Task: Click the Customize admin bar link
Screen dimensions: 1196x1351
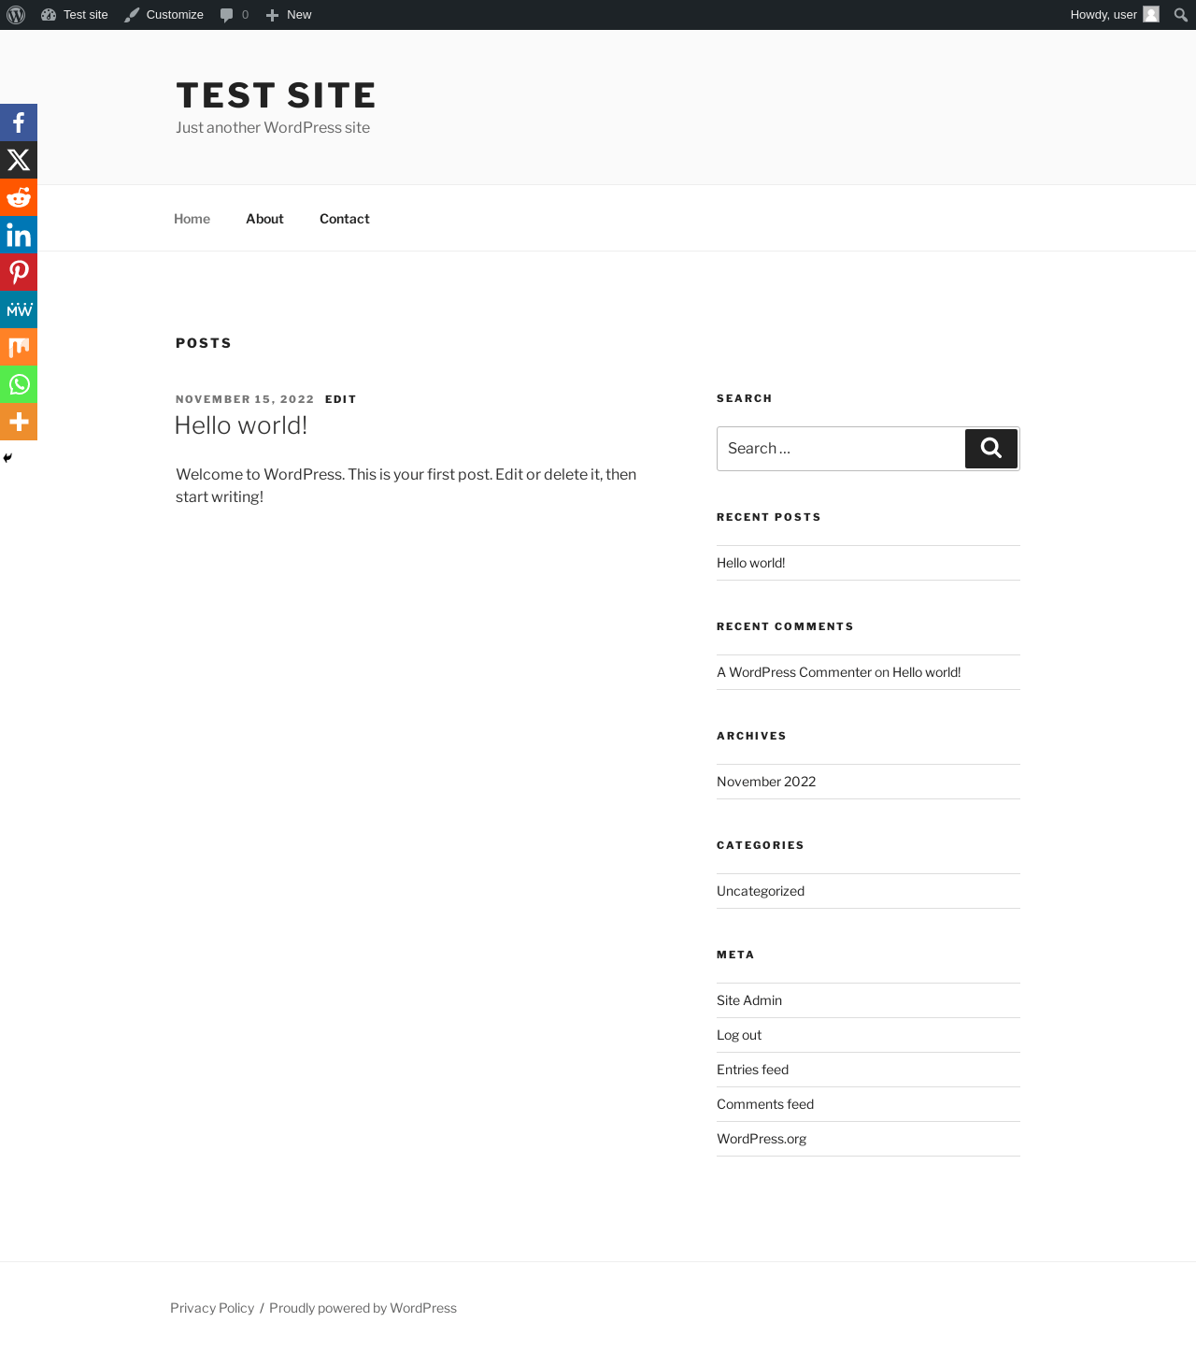Action: coord(164,15)
